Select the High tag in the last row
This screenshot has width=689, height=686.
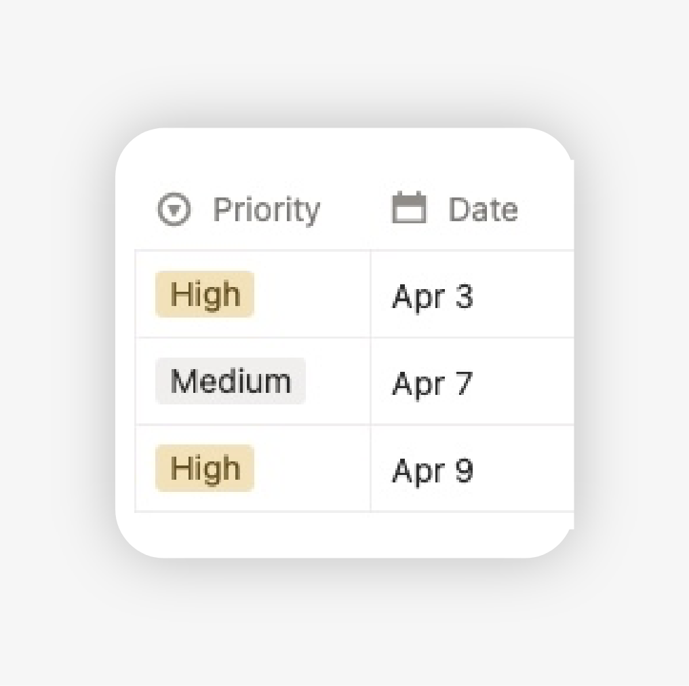point(204,468)
